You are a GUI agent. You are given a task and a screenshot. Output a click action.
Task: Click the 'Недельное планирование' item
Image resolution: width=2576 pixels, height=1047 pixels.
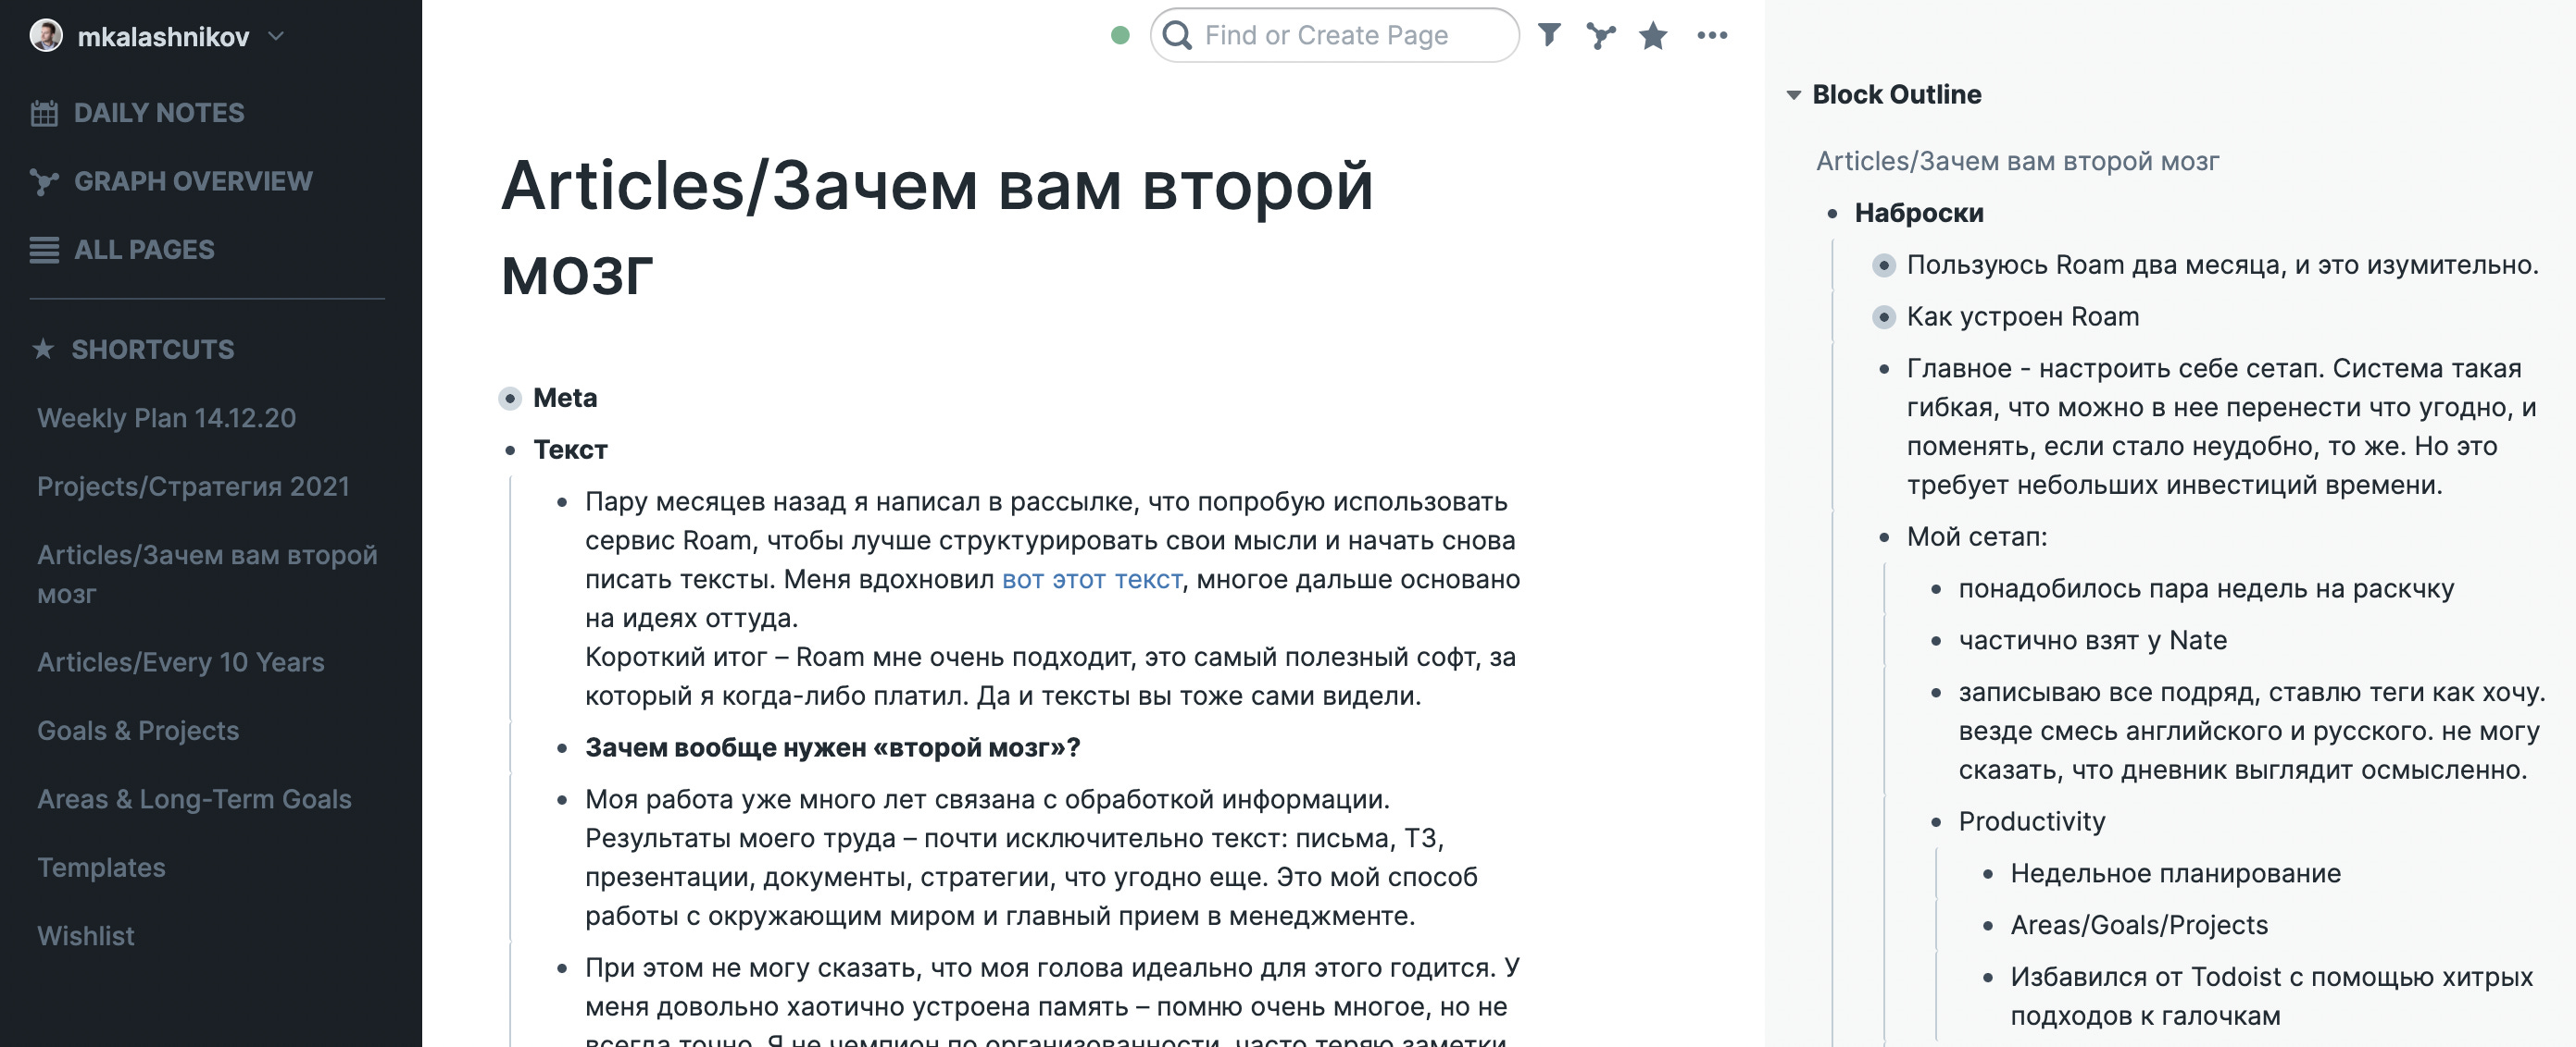point(2175,873)
